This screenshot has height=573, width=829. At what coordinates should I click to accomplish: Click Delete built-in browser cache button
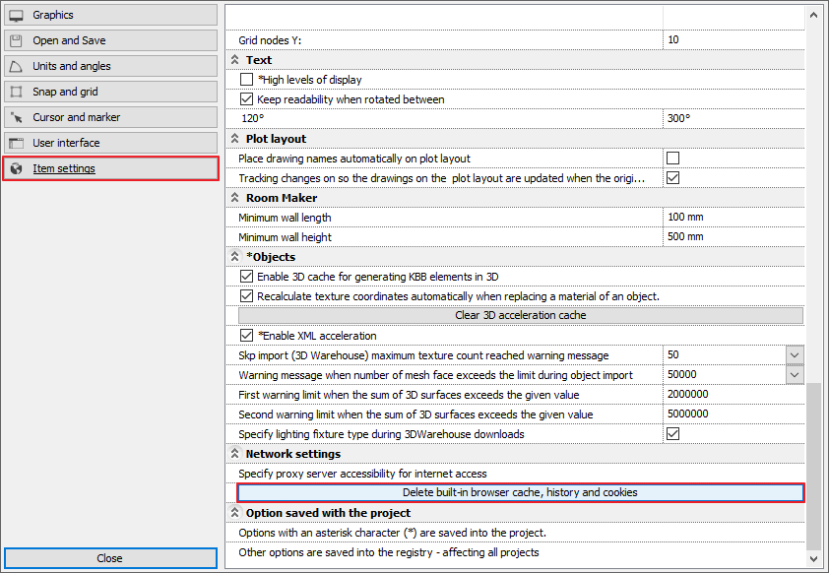[x=521, y=492]
